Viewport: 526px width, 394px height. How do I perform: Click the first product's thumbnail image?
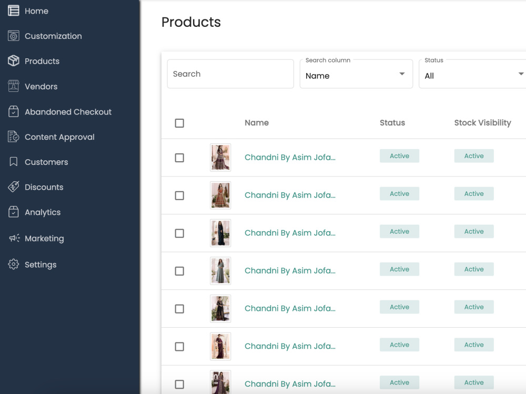(220, 158)
